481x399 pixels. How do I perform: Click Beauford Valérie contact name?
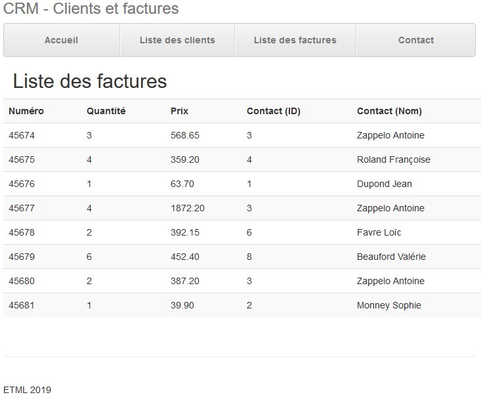pyautogui.click(x=391, y=257)
